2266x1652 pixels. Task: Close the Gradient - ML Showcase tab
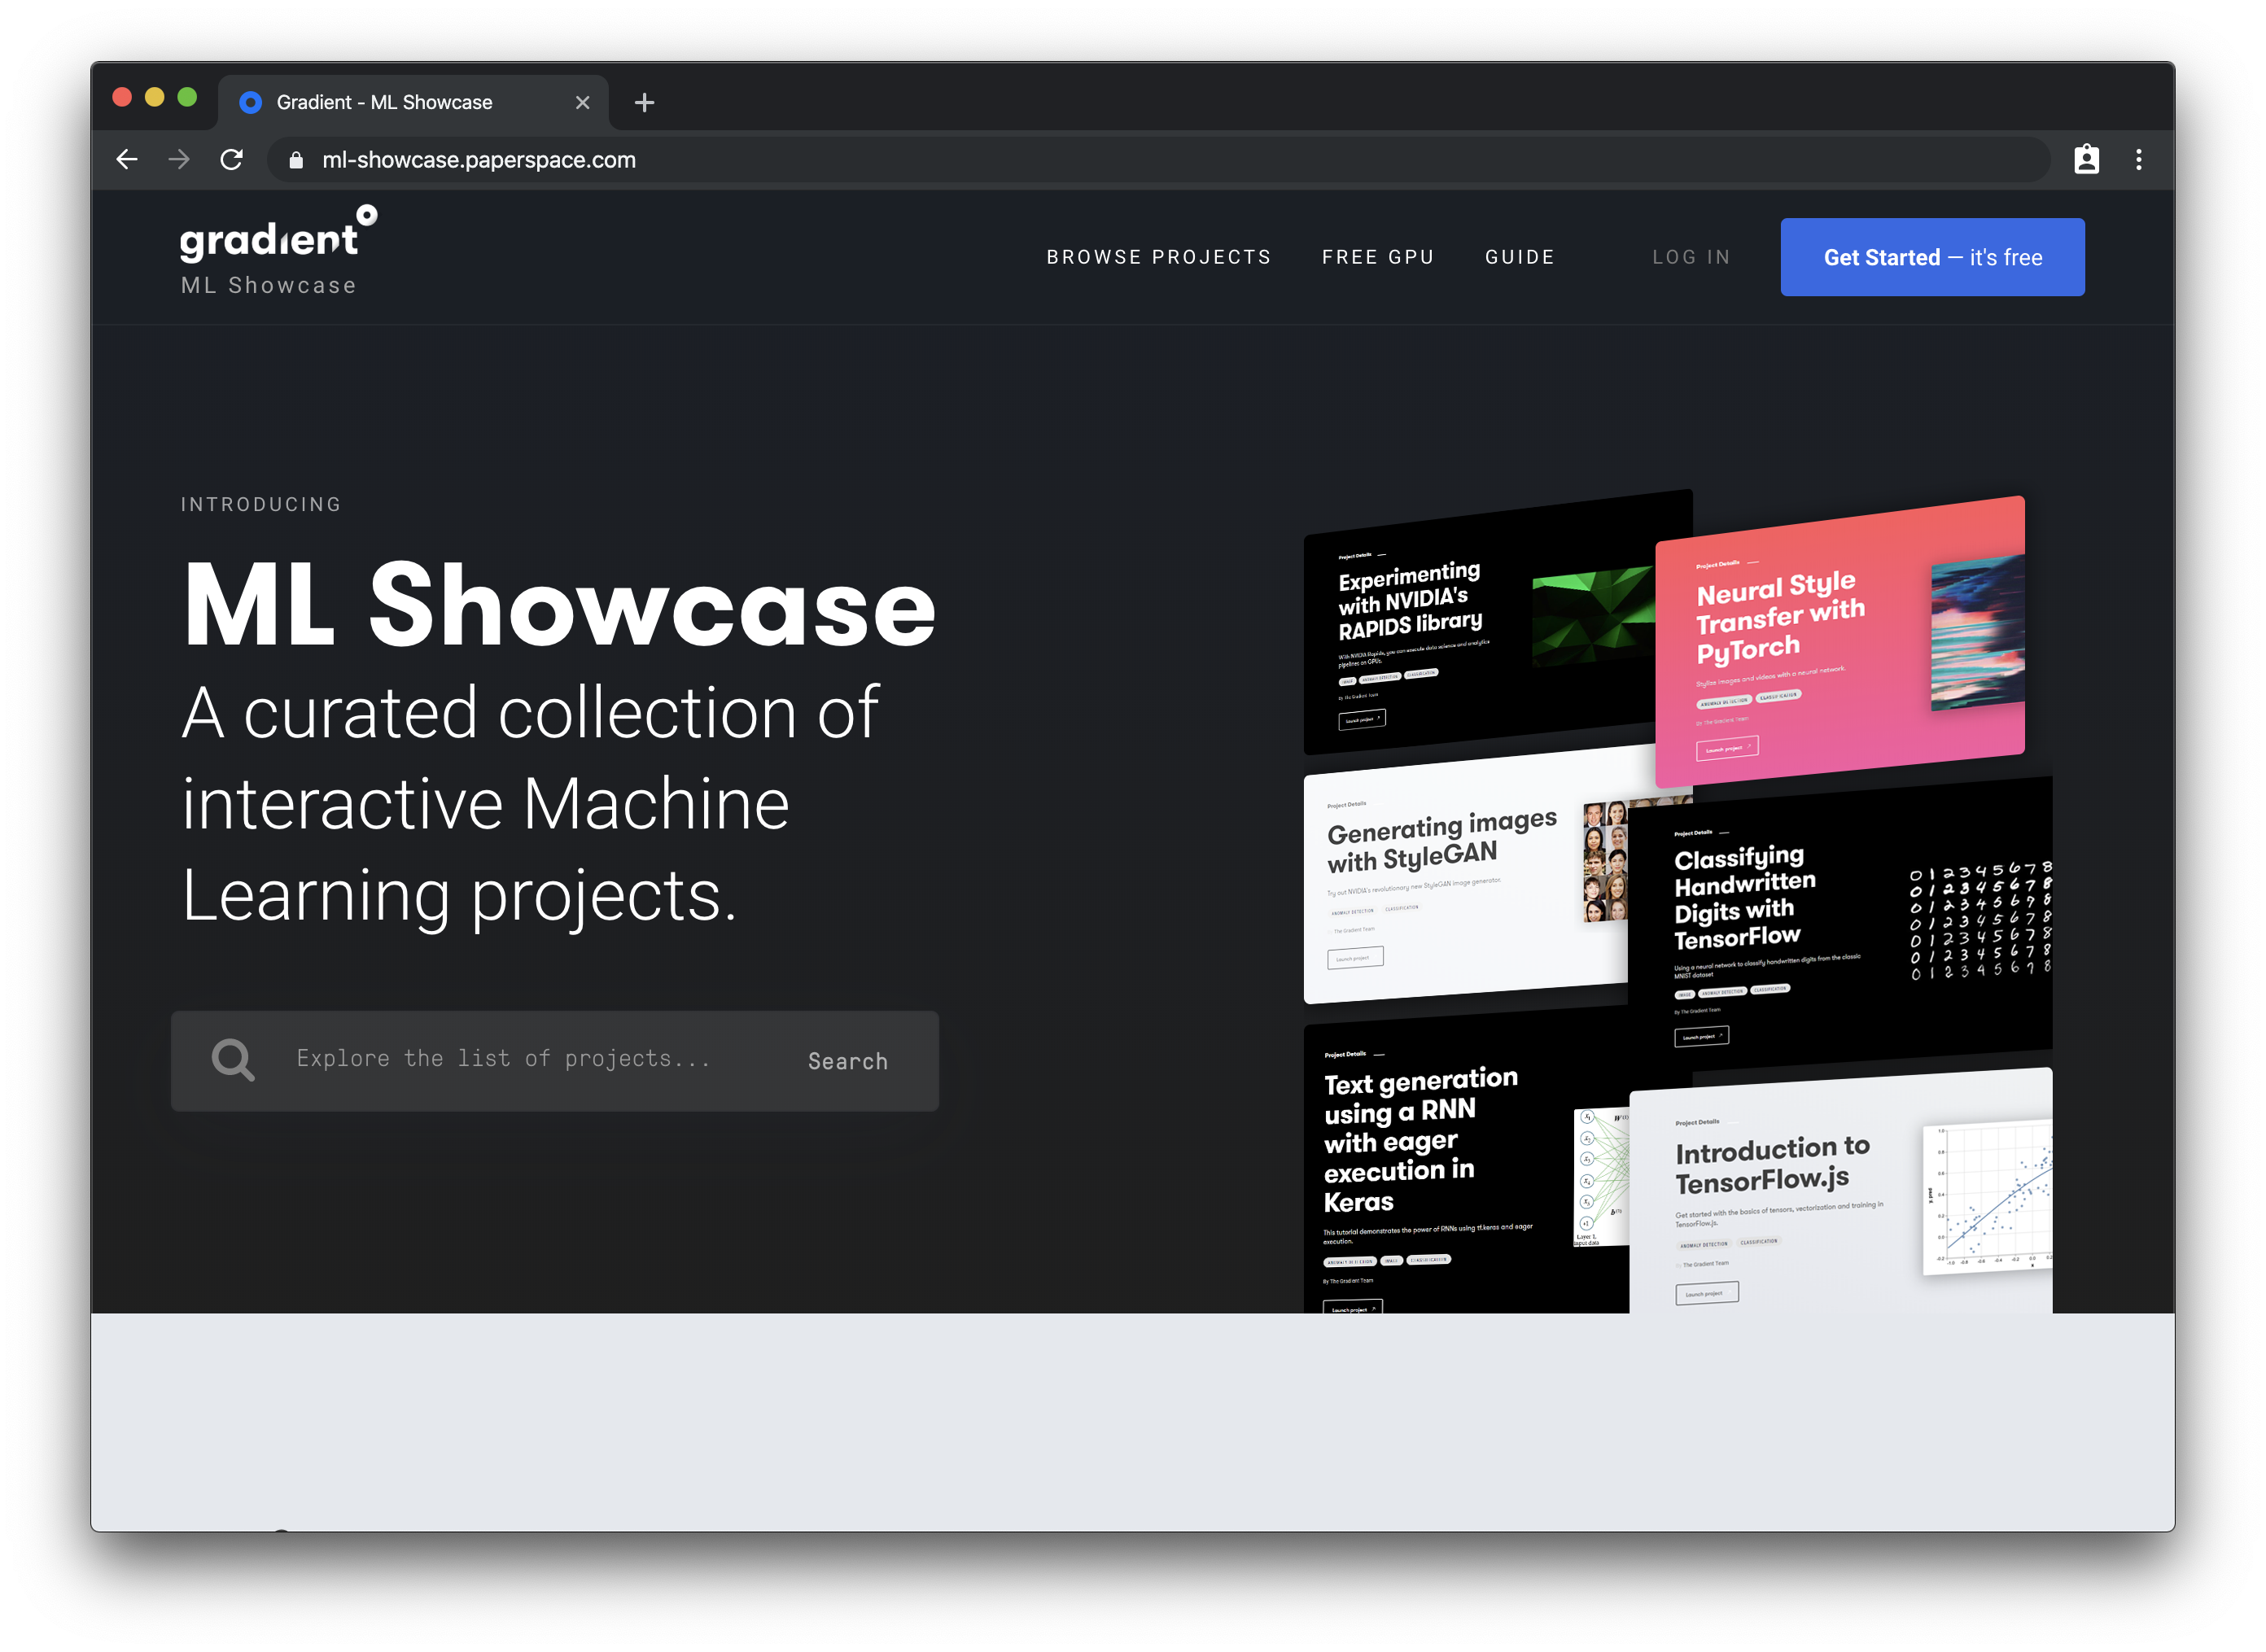(583, 103)
